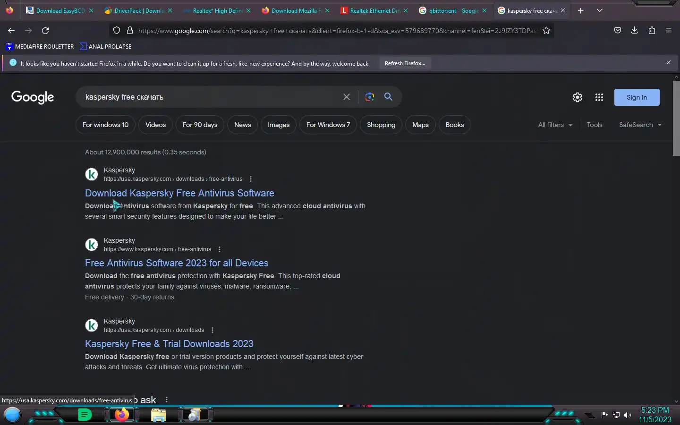Expand the SafeSearch dropdown

(640, 125)
